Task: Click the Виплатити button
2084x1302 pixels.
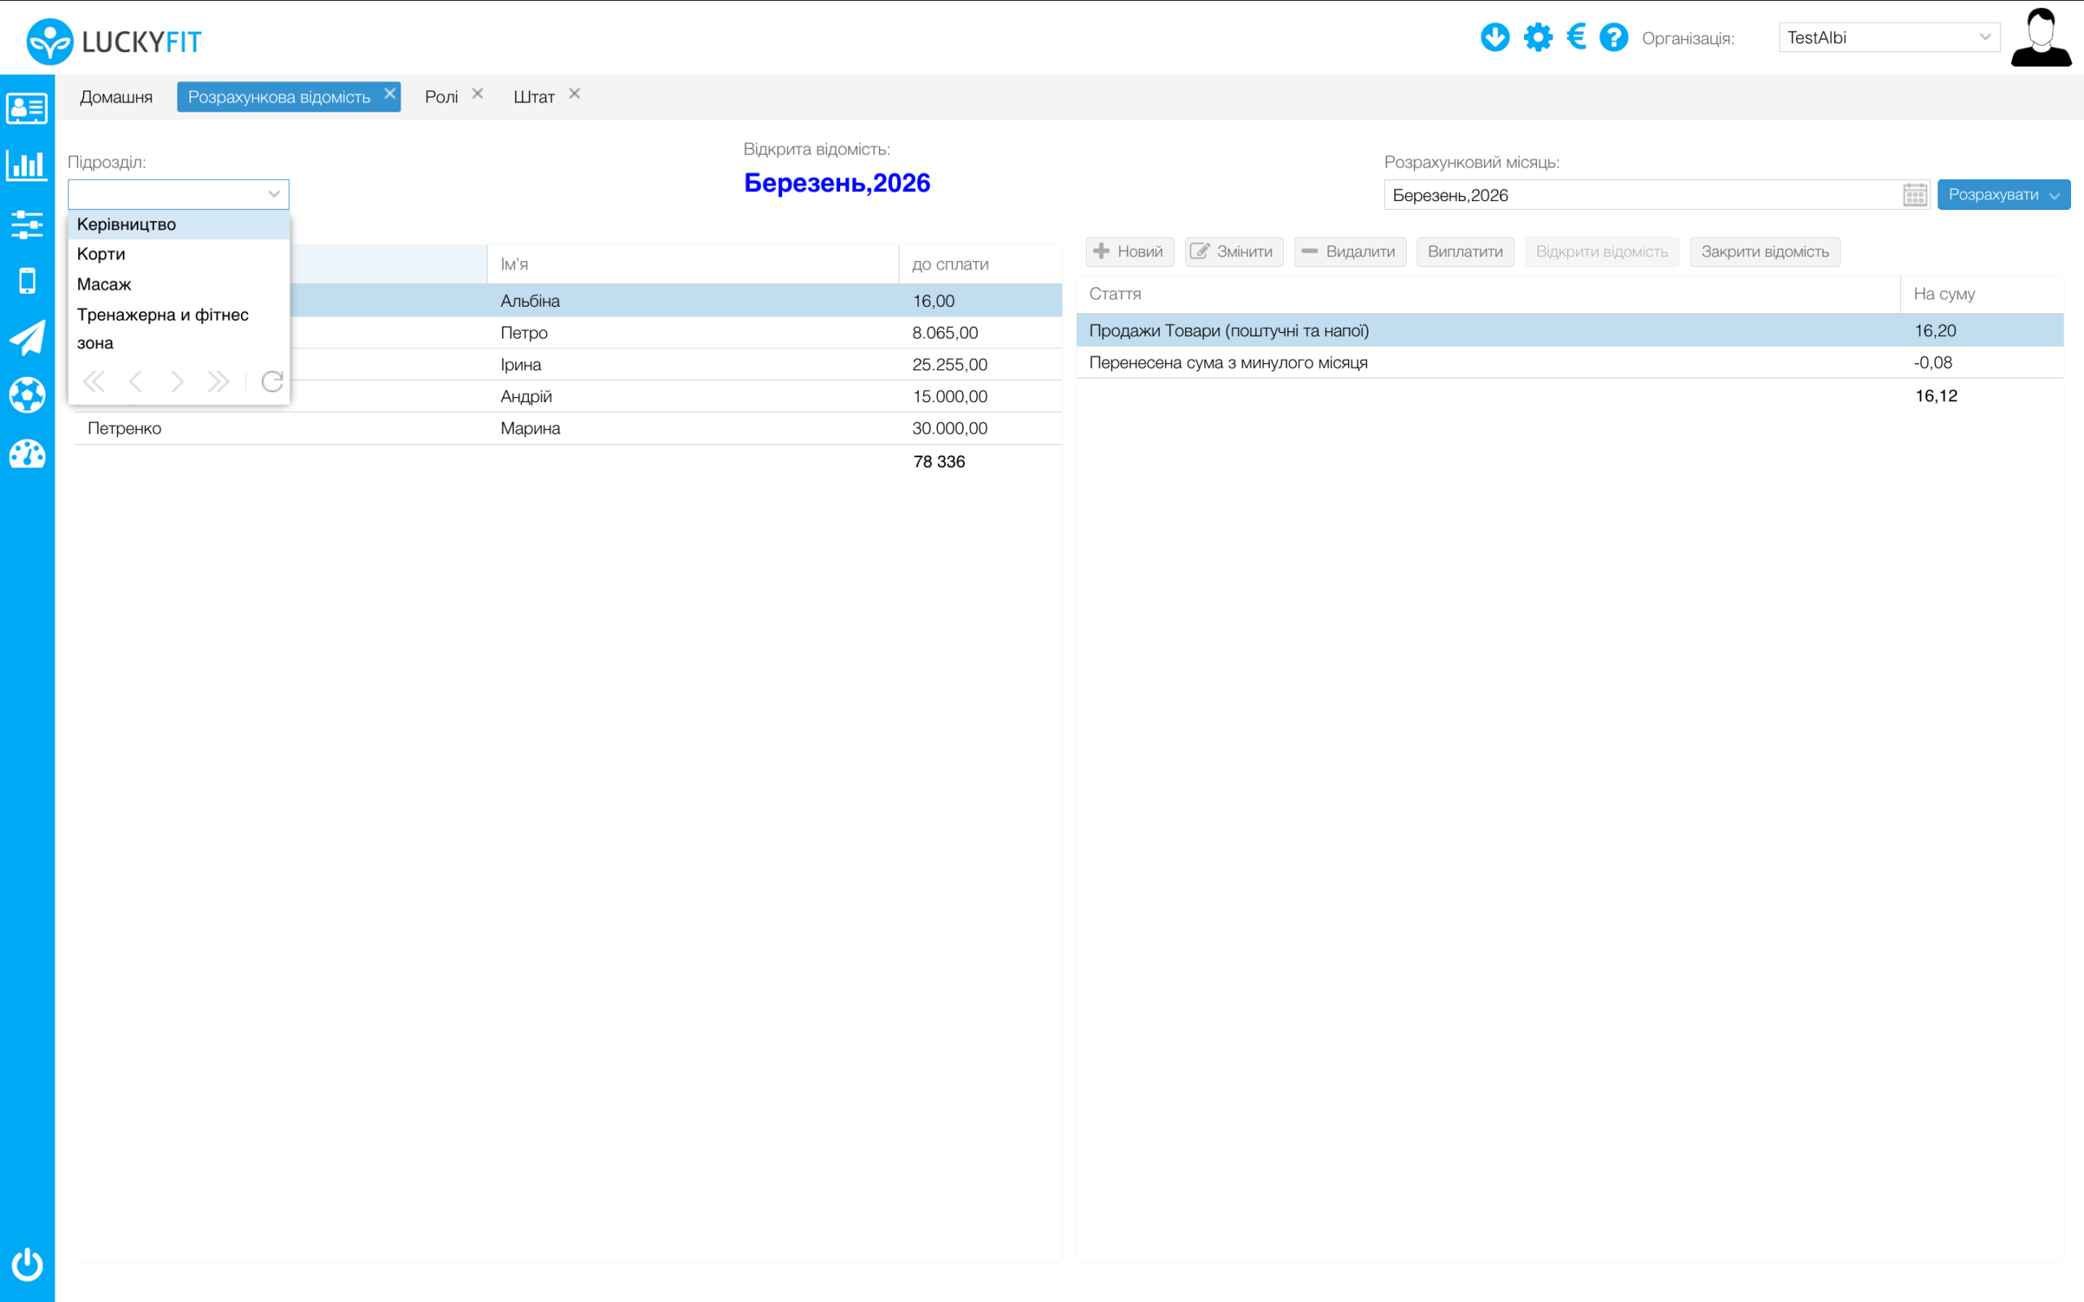Action: click(1464, 251)
